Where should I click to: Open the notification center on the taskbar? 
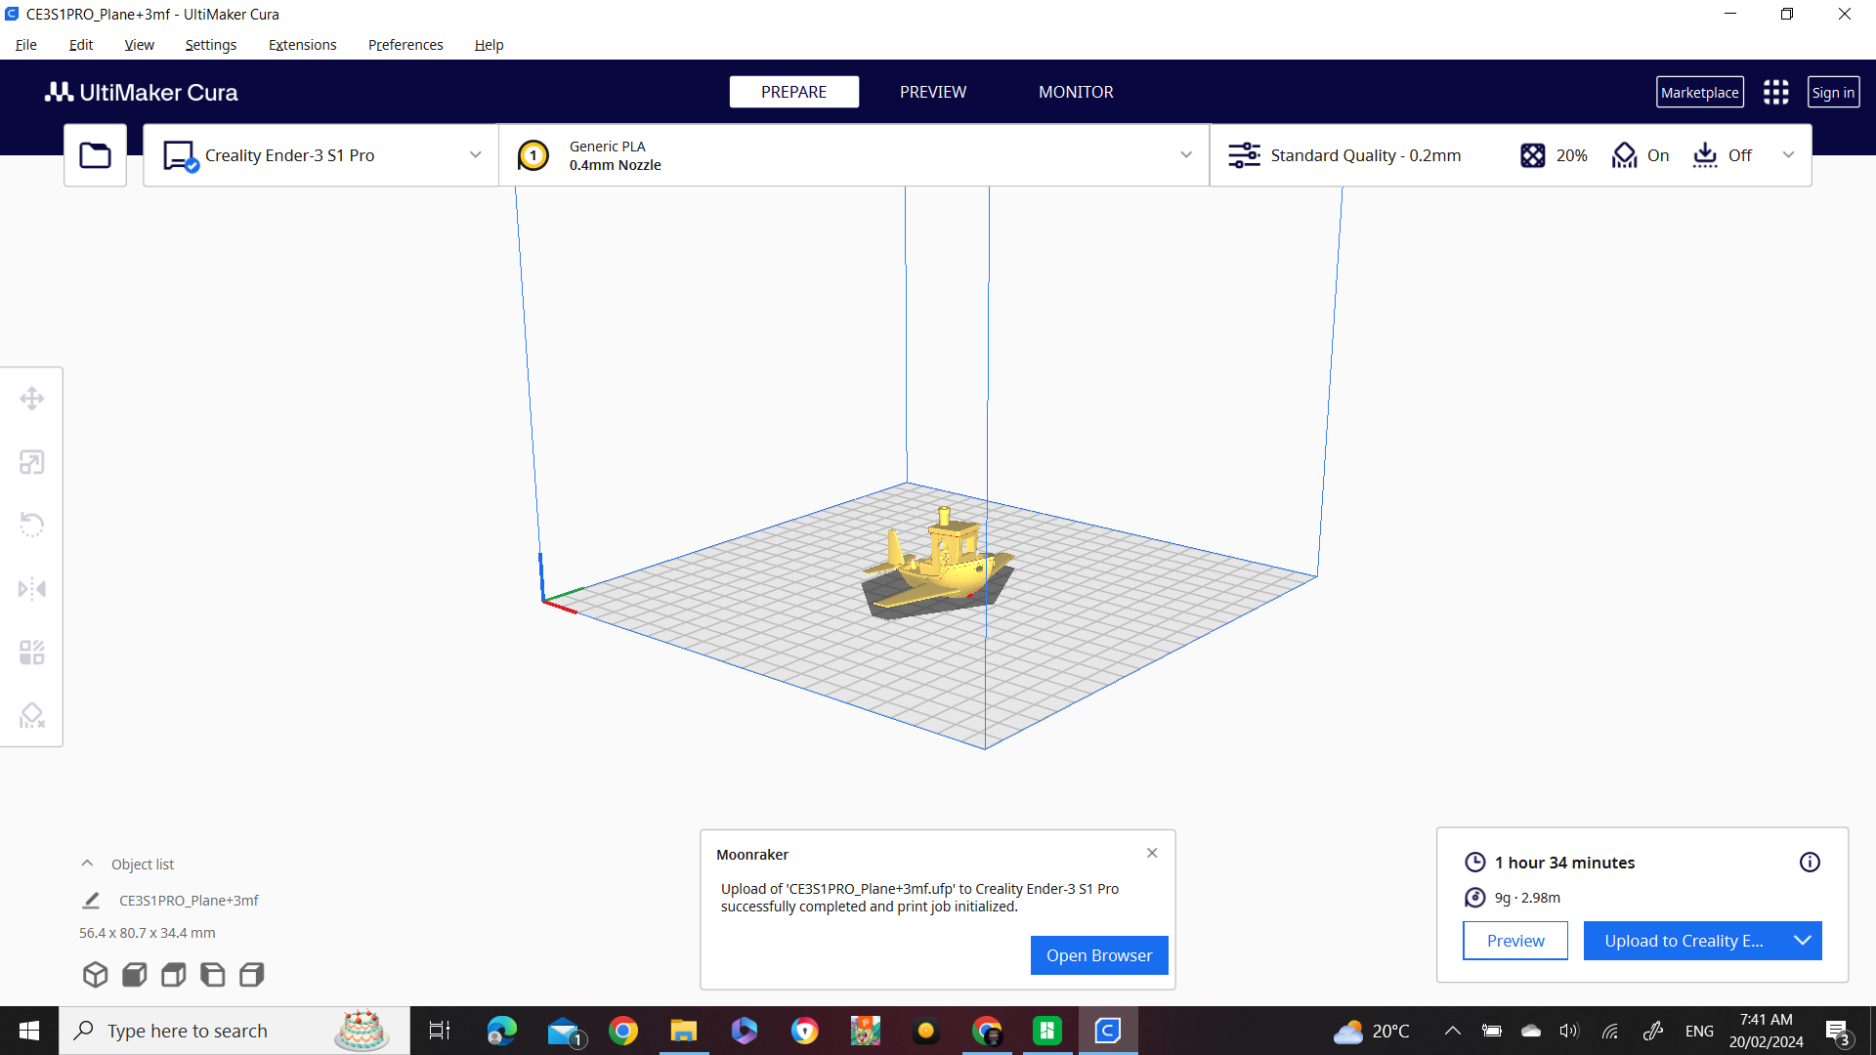click(1838, 1032)
